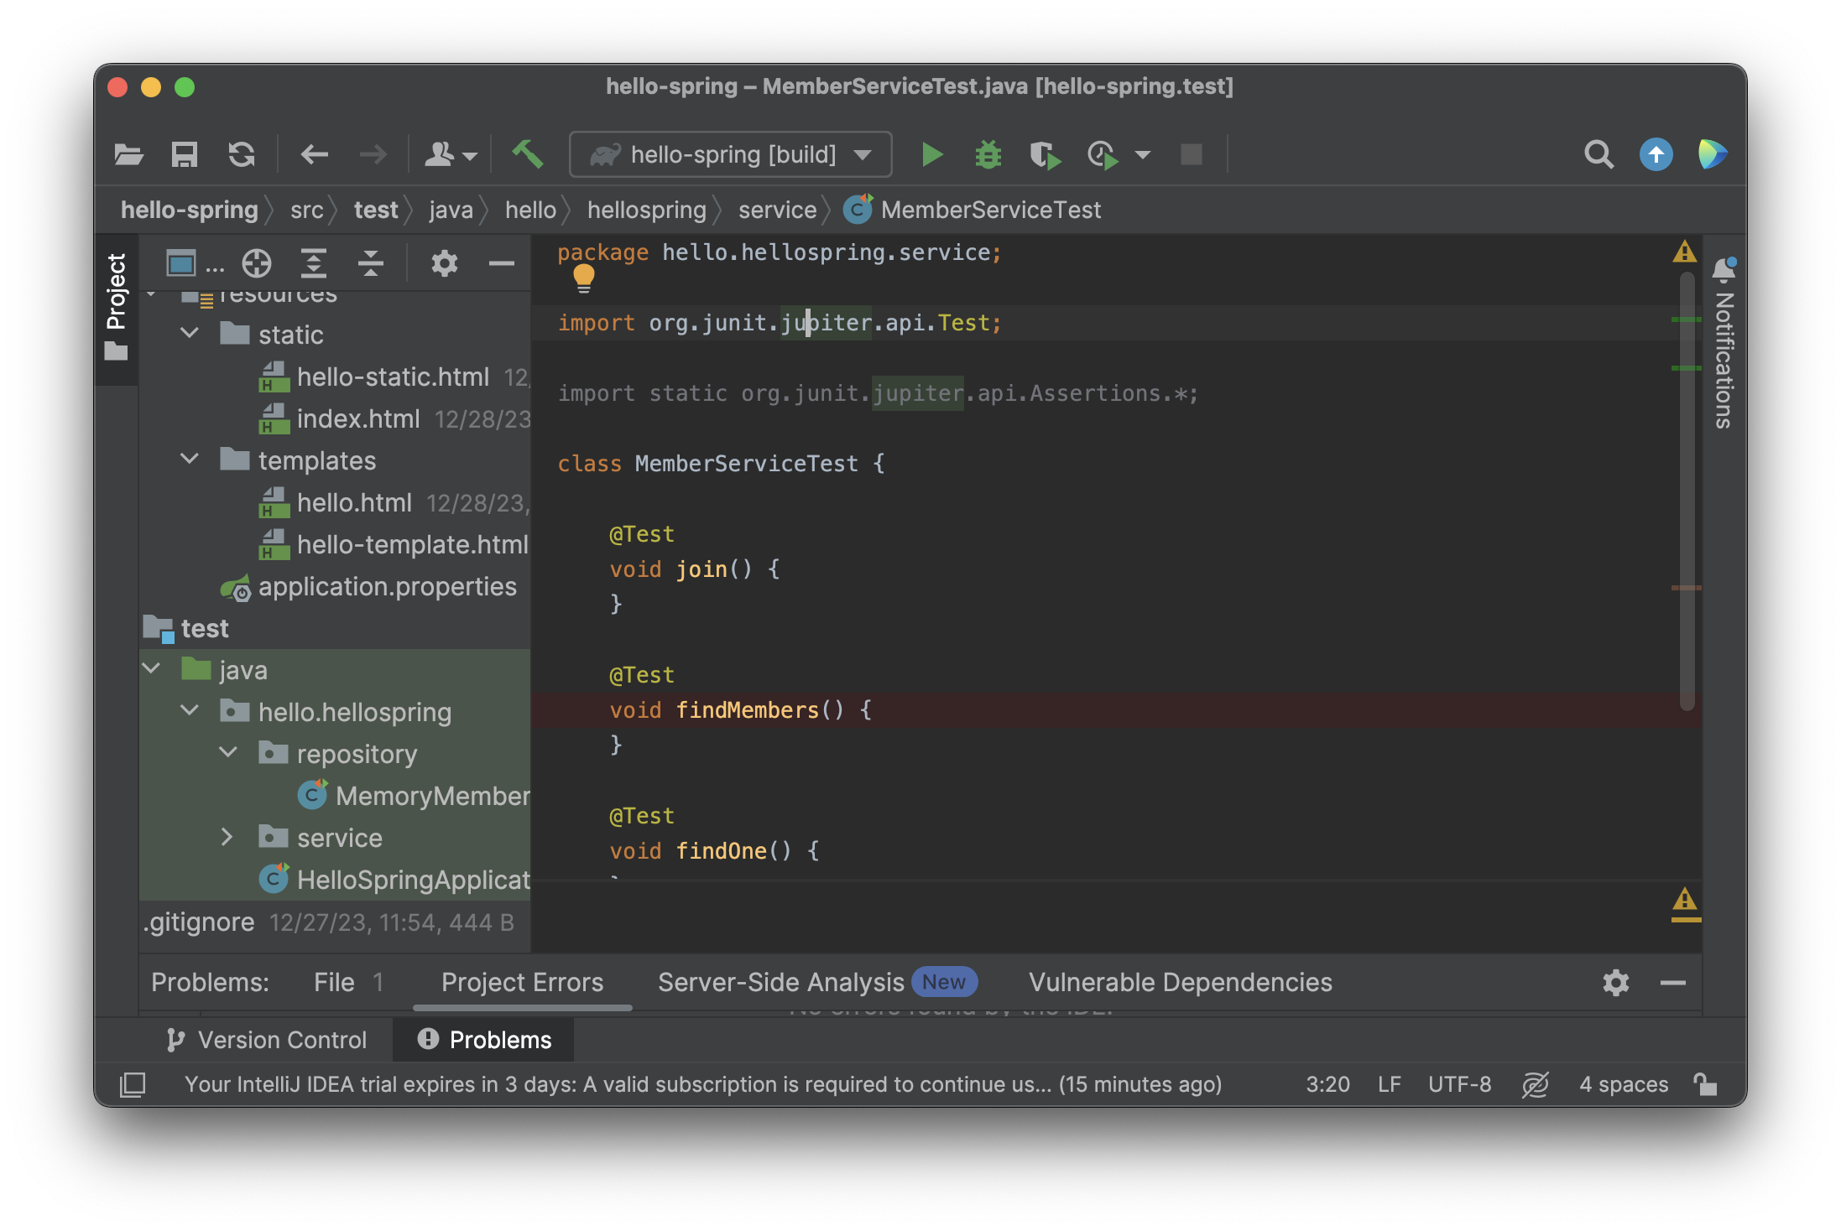Expand the service folder in tree

click(227, 838)
